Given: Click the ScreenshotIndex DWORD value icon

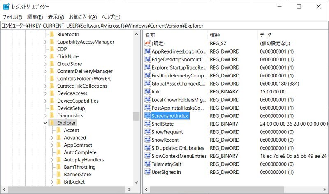Looking at the screenshot, I should click(148, 116).
